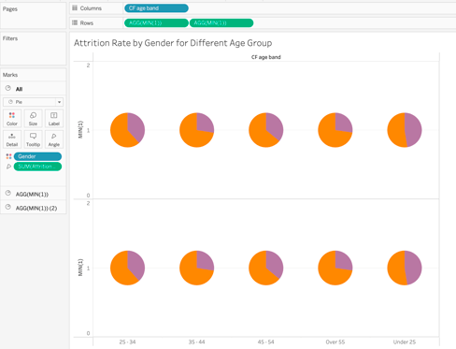The image size is (456, 349).
Task: Select top pie chart for 35 - 44
Action: click(x=196, y=130)
